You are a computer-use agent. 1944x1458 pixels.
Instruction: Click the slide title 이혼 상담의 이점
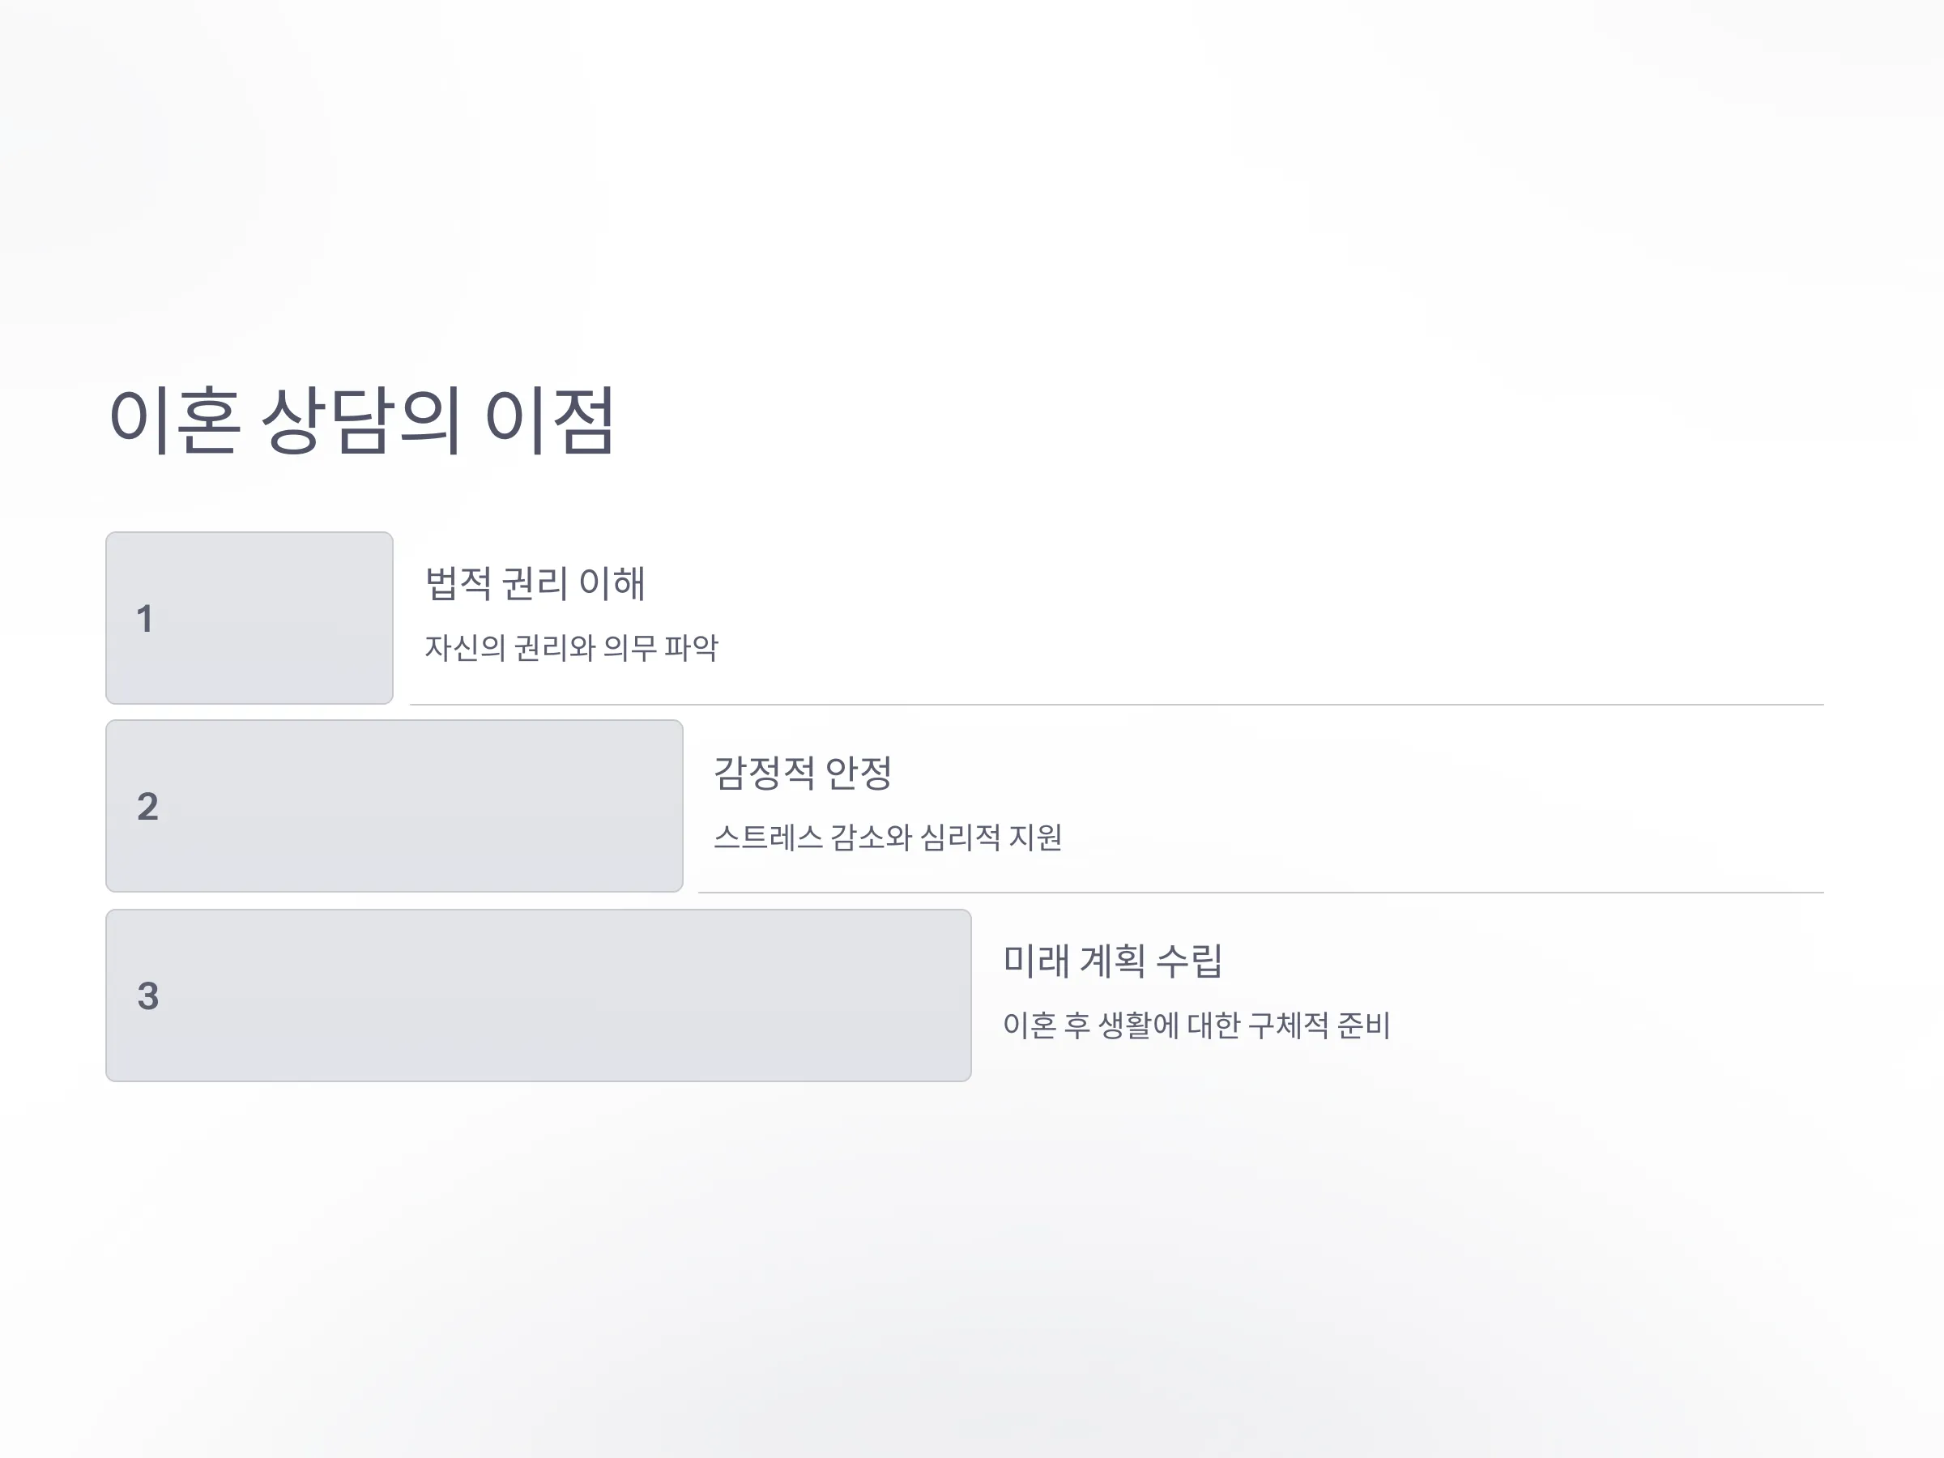point(361,421)
